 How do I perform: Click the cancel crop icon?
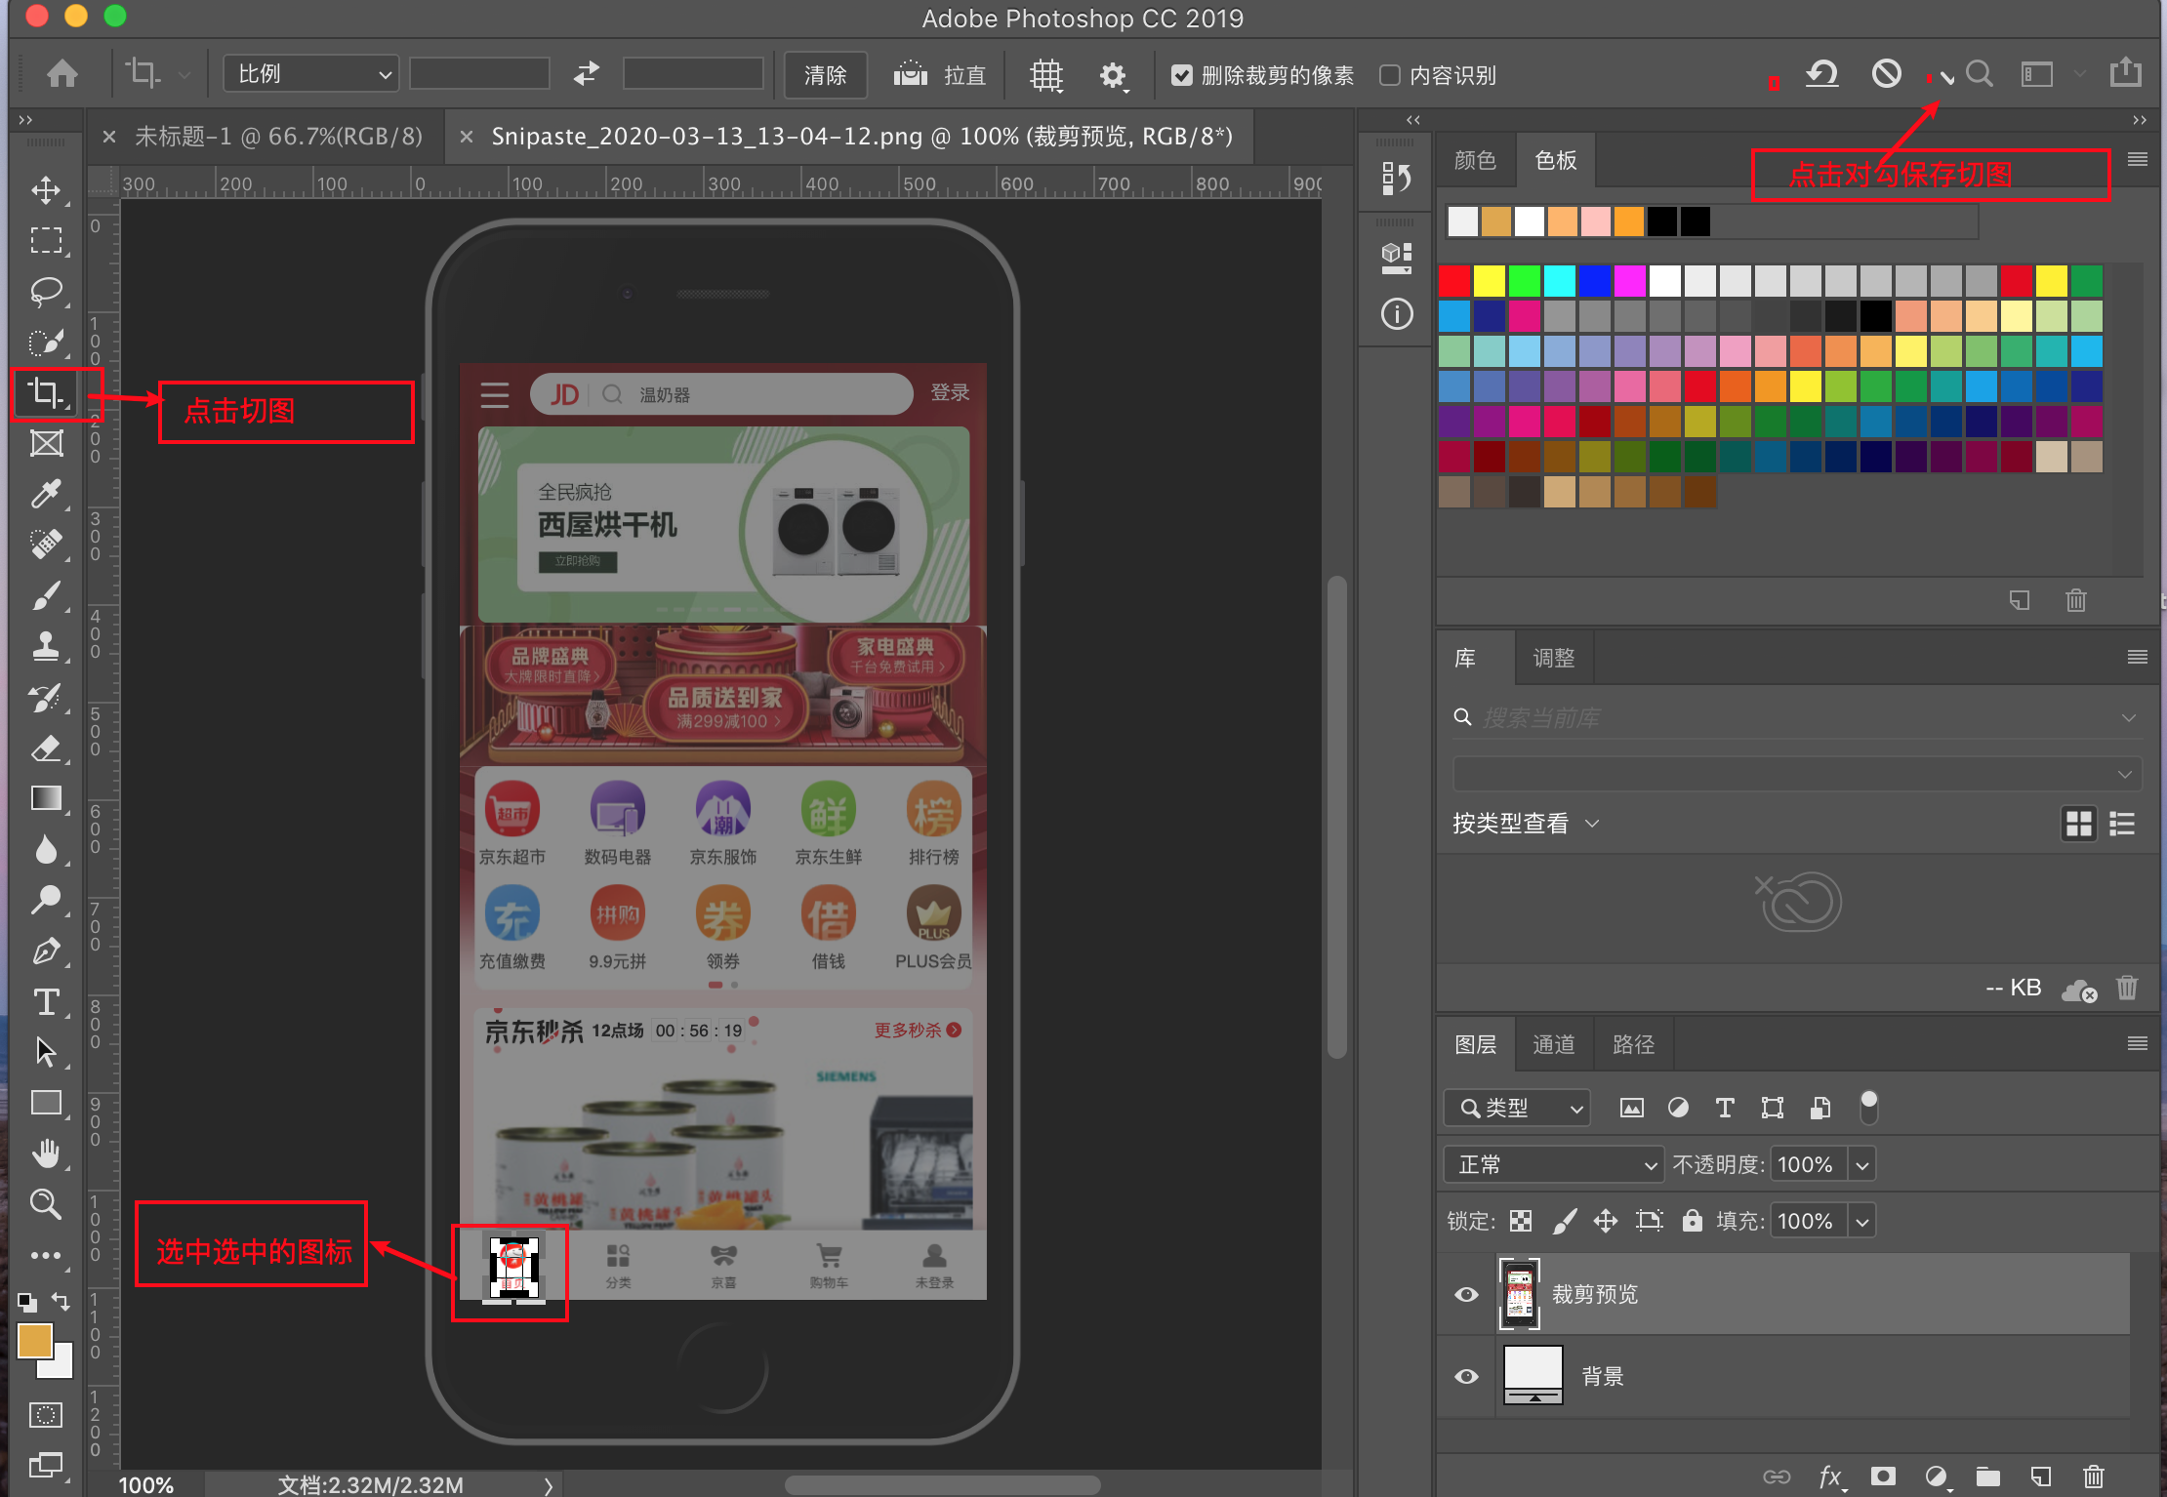point(1886,74)
